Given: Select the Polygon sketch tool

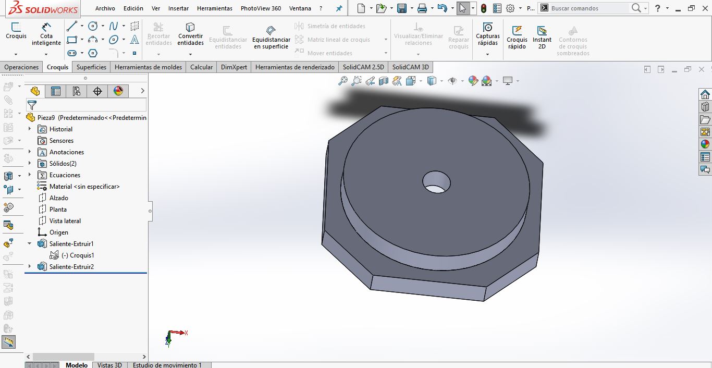Looking at the screenshot, I should click(93, 53).
